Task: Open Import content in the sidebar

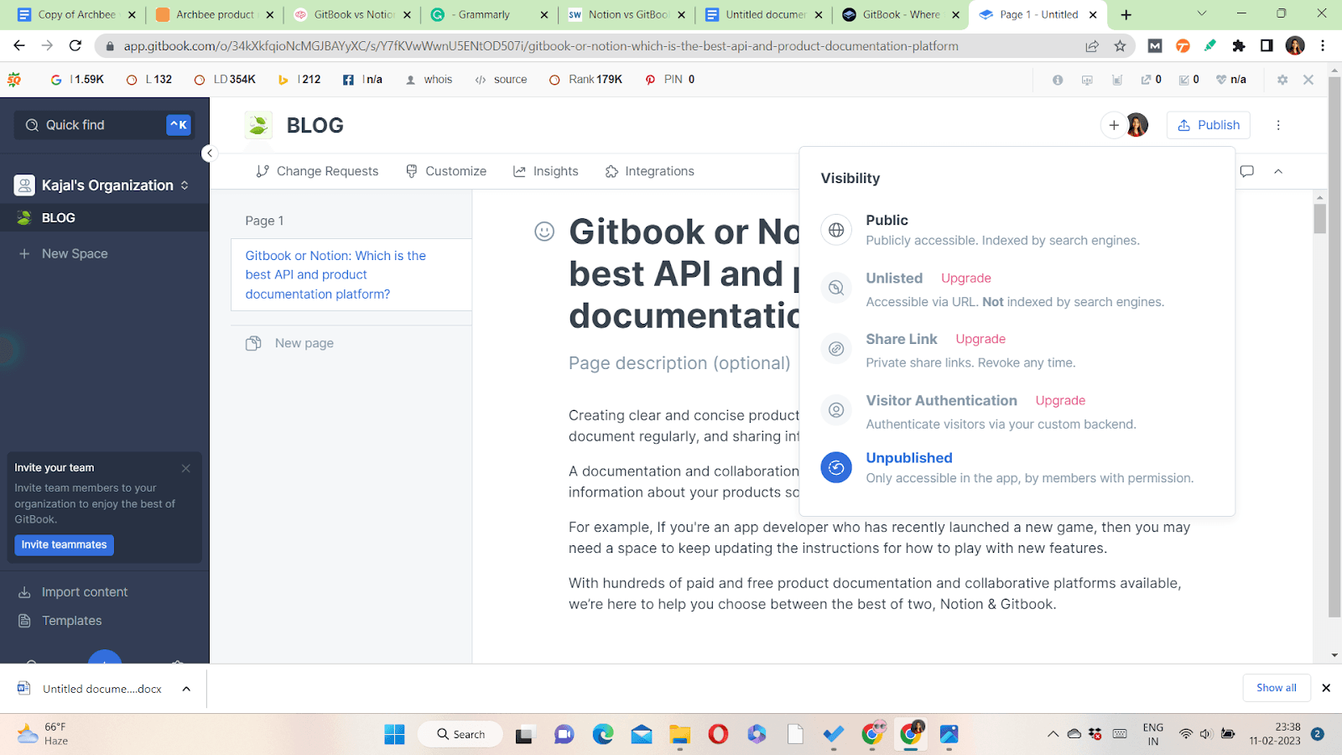Action: [84, 592]
